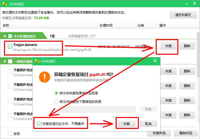Click the 删除所选 button

(x=186, y=133)
